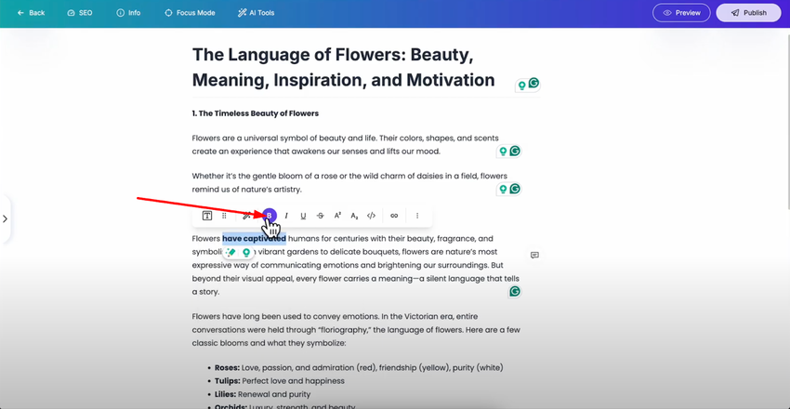Viewport: 790px width, 409px height.
Task: Click paragraph starting 'Whether it's the gentle bloom'
Action: 349,183
